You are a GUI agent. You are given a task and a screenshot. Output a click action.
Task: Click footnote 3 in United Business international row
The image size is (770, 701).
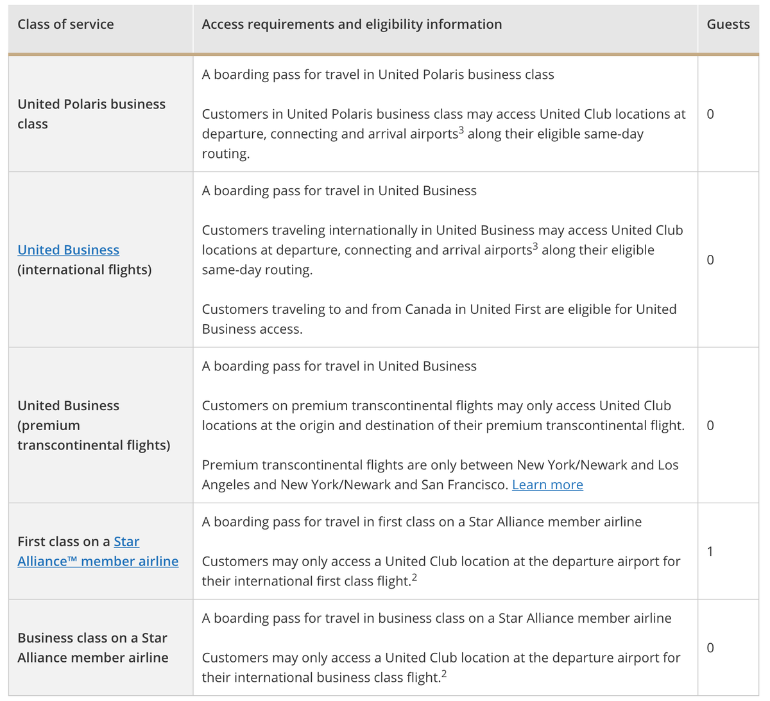pyautogui.click(x=535, y=247)
